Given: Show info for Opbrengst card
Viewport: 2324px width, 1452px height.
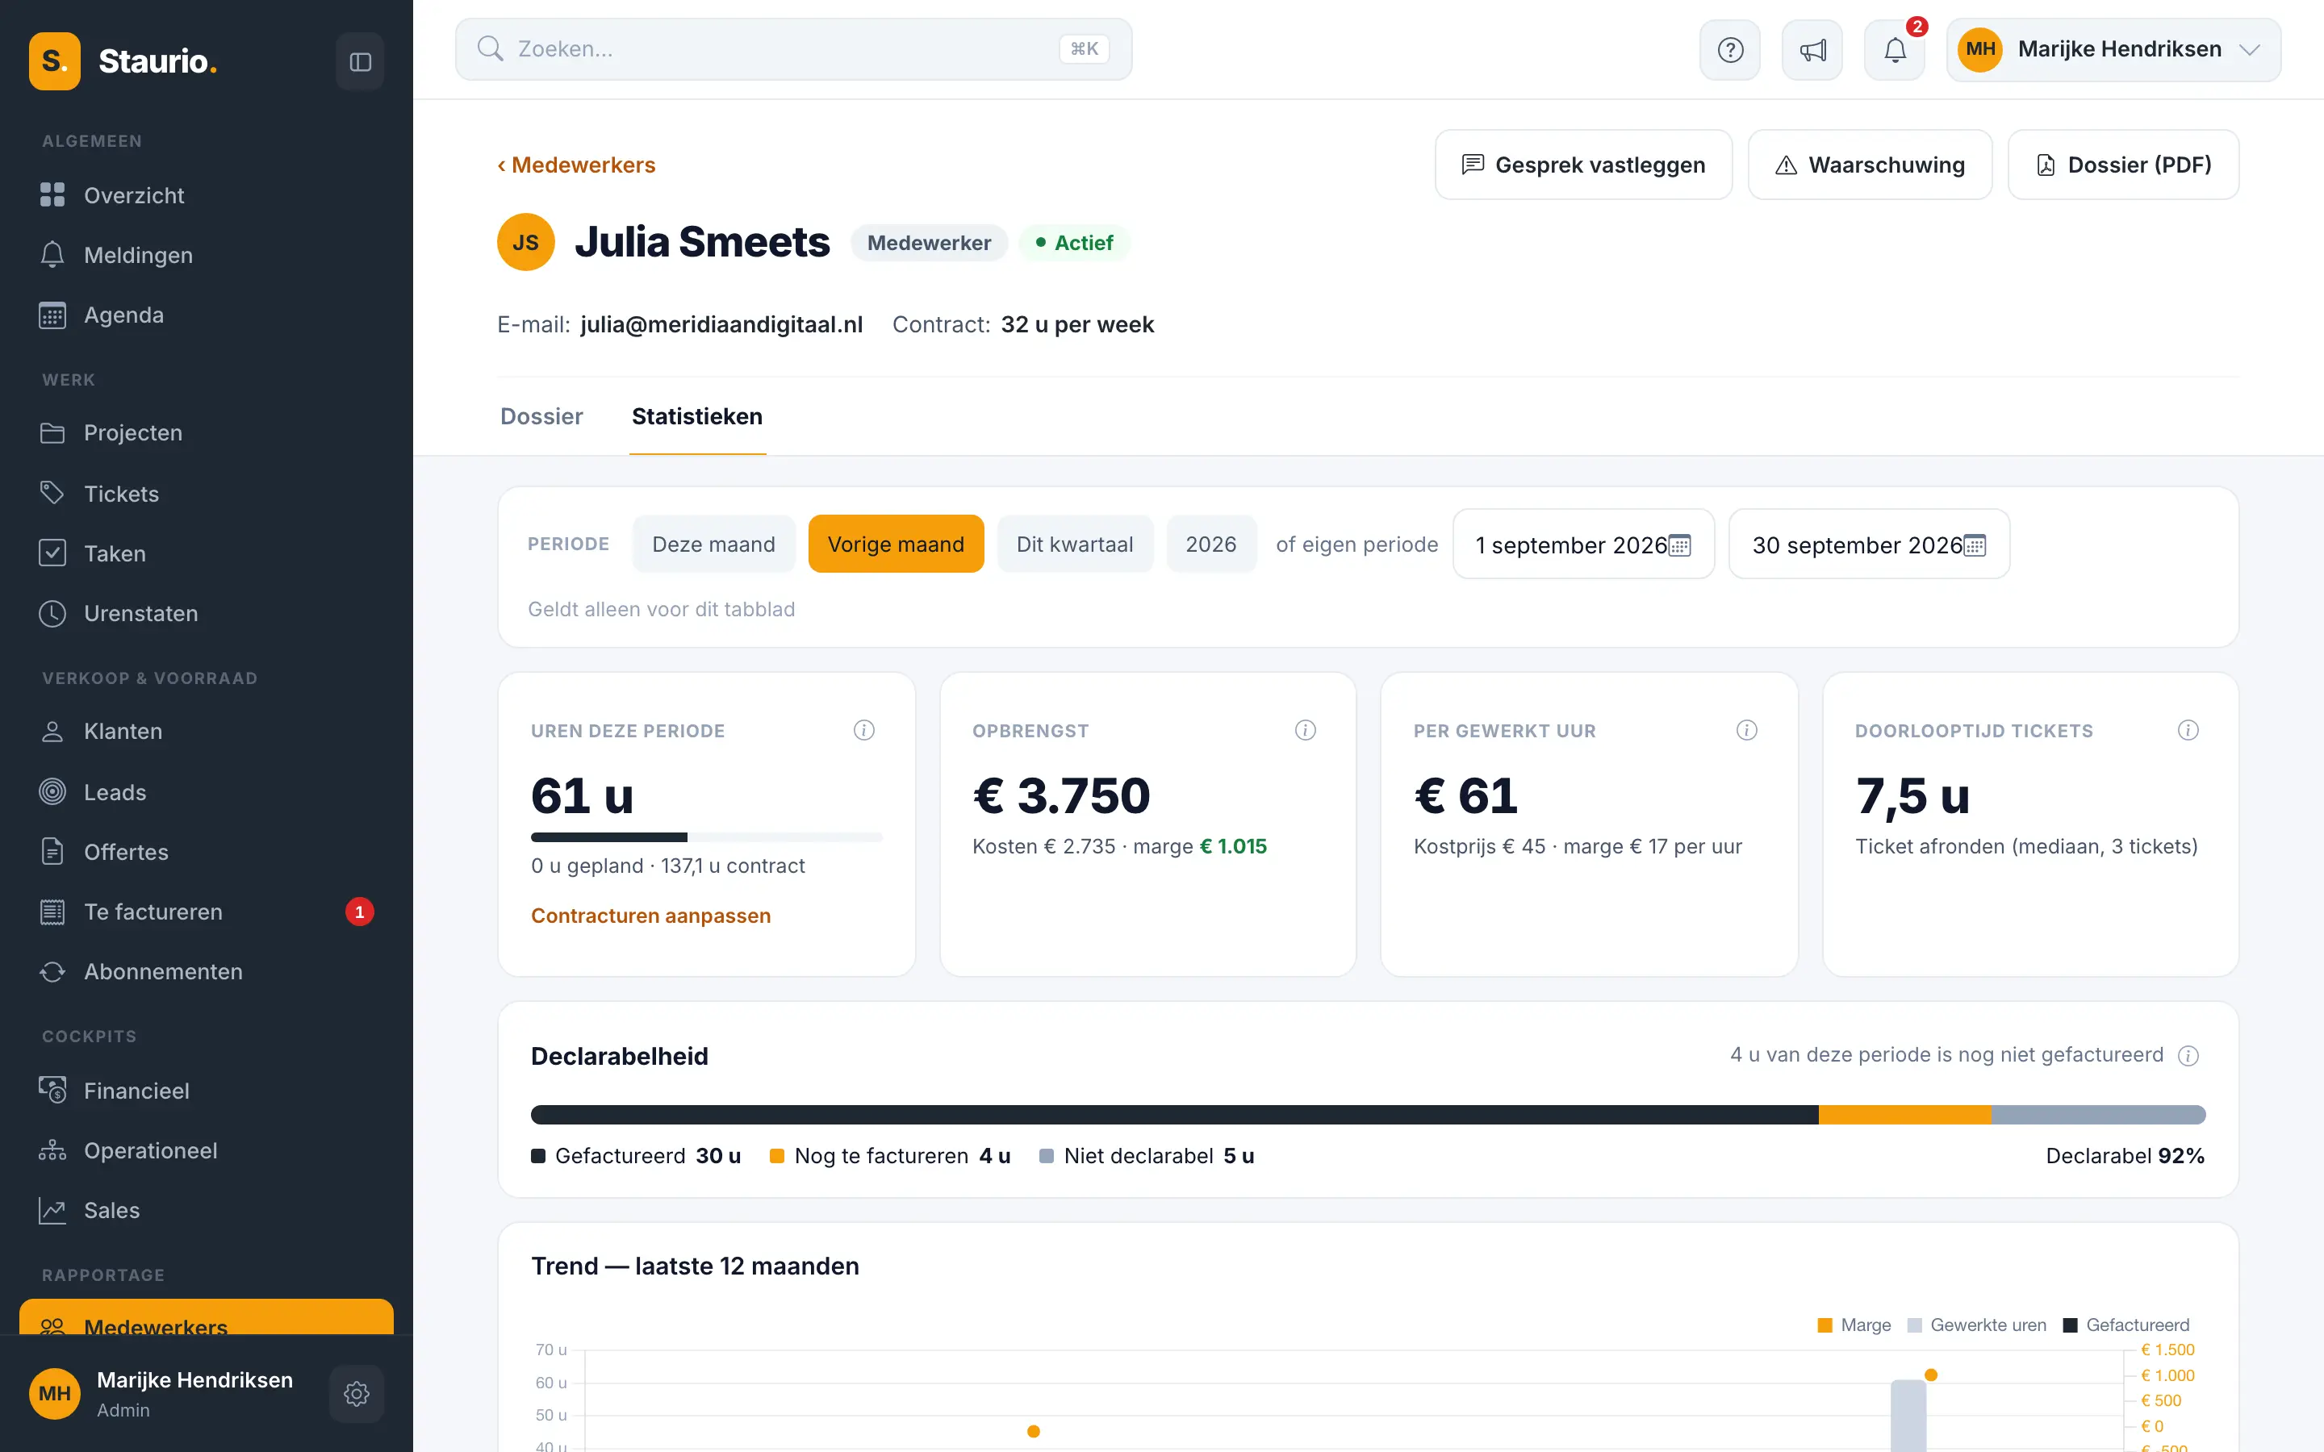Looking at the screenshot, I should pyautogui.click(x=1305, y=730).
